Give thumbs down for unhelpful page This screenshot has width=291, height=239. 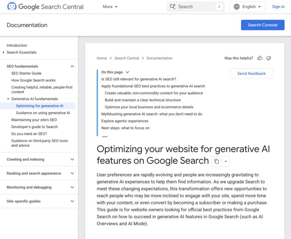click(x=268, y=58)
